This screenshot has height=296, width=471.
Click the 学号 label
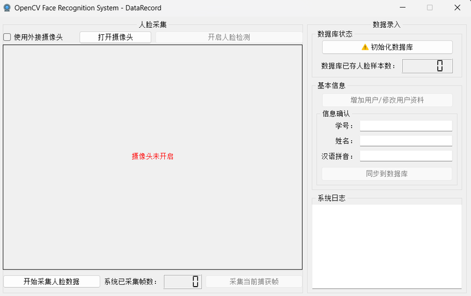[344, 126]
